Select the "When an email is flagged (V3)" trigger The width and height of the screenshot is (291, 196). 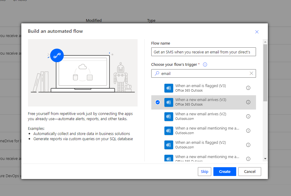click(201, 88)
